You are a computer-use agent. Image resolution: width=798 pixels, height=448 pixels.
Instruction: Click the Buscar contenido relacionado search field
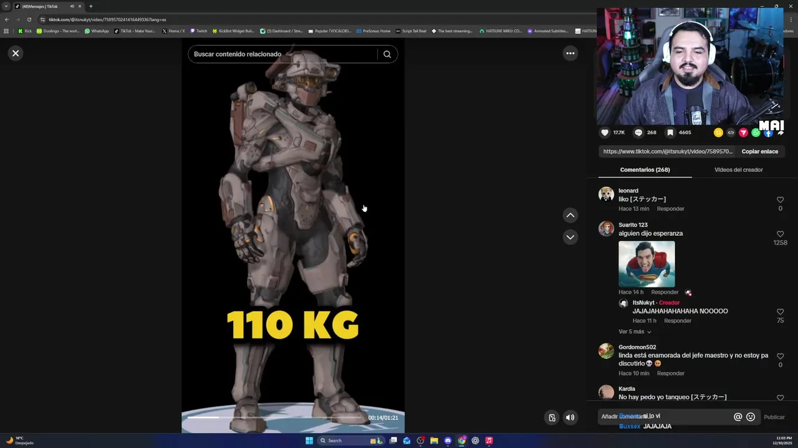(x=284, y=54)
